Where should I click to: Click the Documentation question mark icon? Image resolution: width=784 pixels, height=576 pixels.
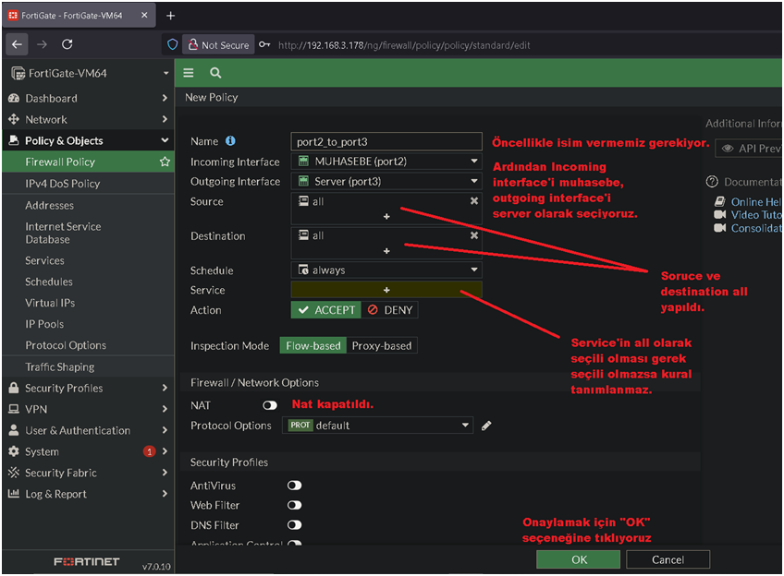click(x=712, y=182)
